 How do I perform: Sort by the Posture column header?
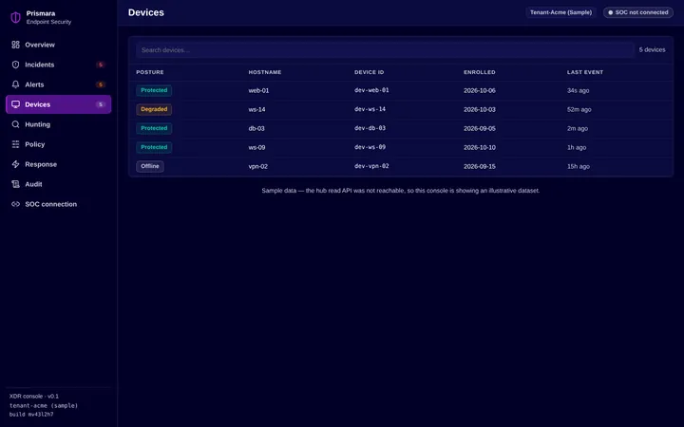point(150,72)
